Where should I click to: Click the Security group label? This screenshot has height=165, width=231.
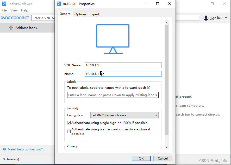point(72,108)
